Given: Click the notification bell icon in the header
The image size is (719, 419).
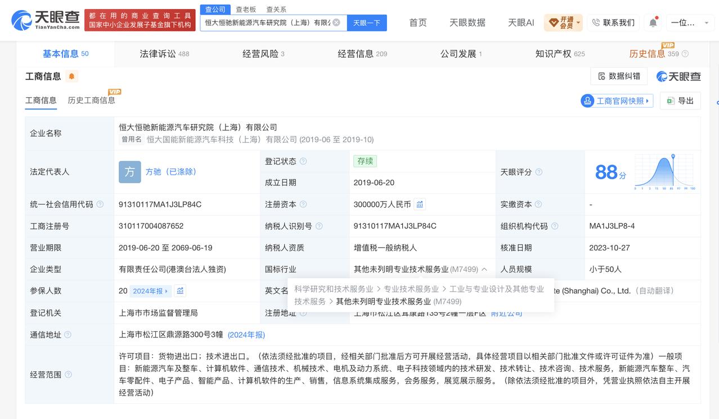Looking at the screenshot, I should pos(653,22).
